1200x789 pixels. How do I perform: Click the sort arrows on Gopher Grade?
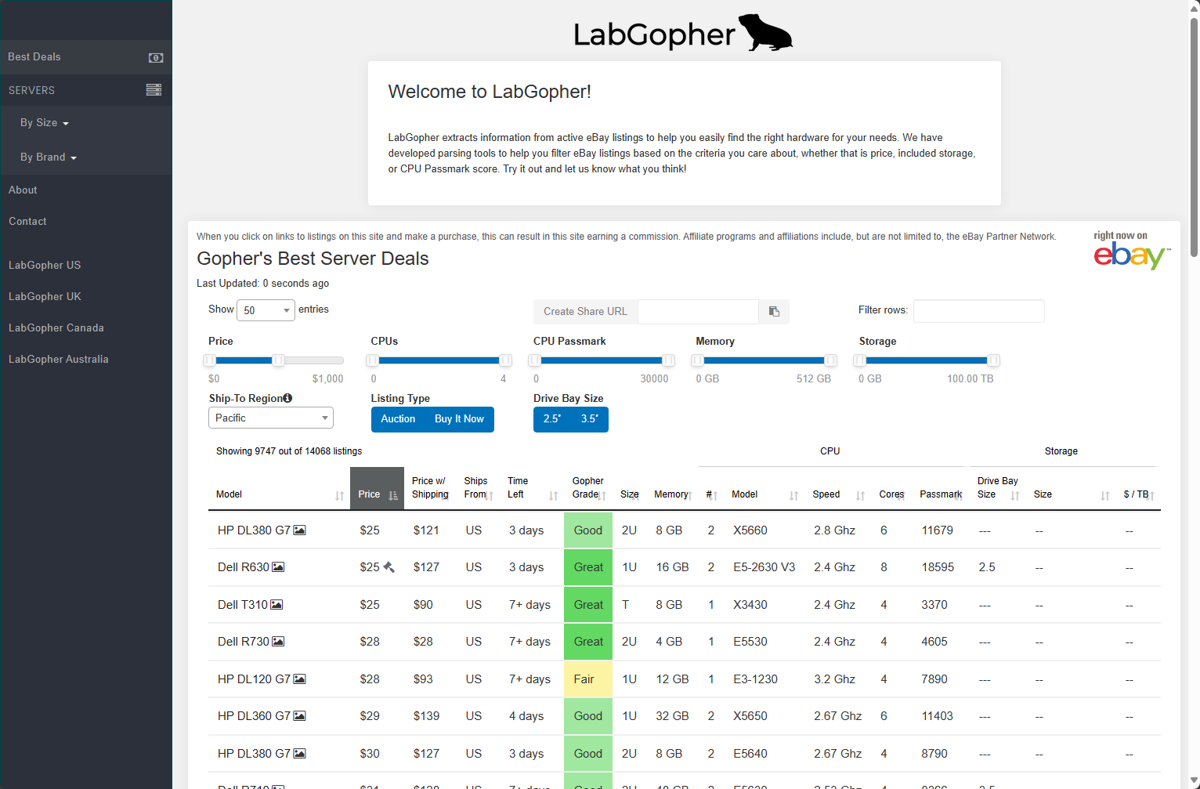tap(602, 495)
